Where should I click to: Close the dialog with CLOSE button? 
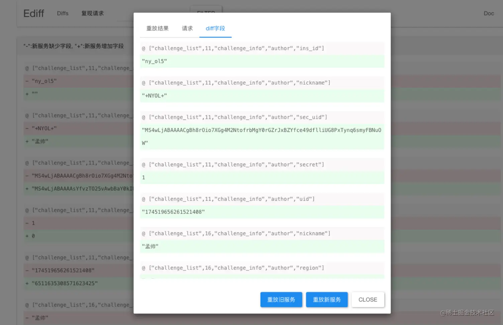click(x=368, y=300)
